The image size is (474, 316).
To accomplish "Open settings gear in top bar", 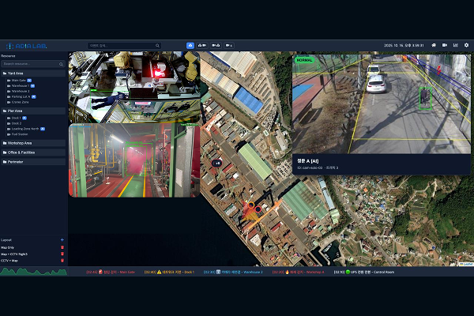I will pyautogui.click(x=466, y=45).
